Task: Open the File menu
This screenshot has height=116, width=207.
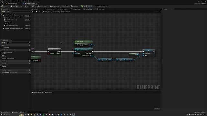Action: coord(6,1)
